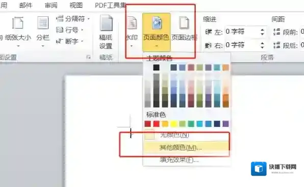Choose the orange theme color swatch
Screen dimensions: 304x187
225,67
